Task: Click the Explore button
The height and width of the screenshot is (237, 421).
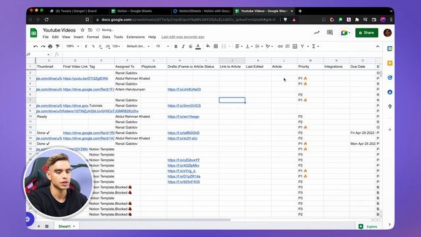Action: click(368, 226)
